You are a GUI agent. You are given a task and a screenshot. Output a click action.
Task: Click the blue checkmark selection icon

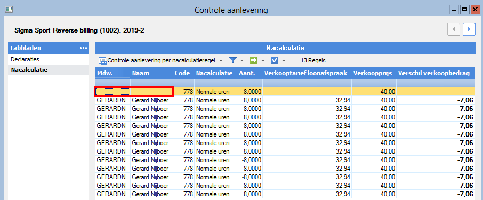pos(275,60)
